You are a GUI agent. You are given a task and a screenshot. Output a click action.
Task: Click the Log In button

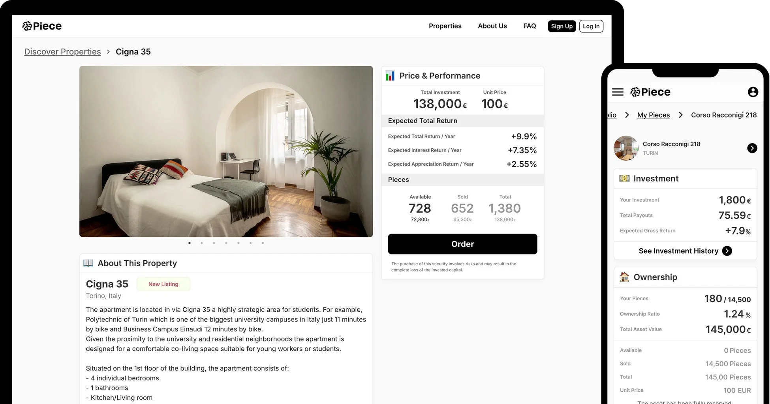coord(591,26)
